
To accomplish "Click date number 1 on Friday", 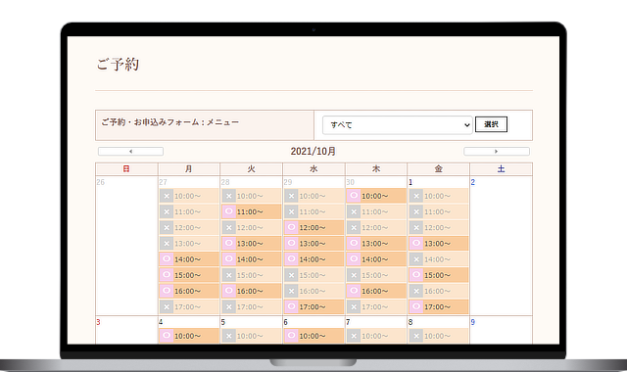I will point(410,182).
